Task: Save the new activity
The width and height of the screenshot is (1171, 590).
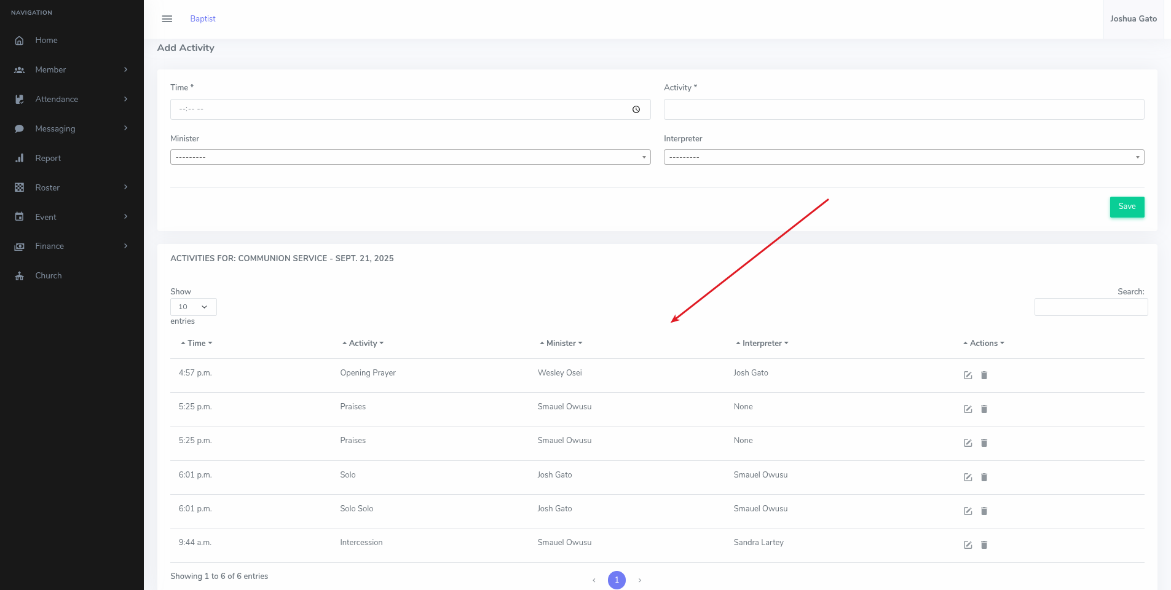Action: (x=1127, y=207)
